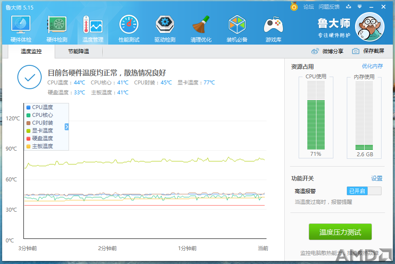Click the camera icon for 保存截屏

(x=355, y=51)
